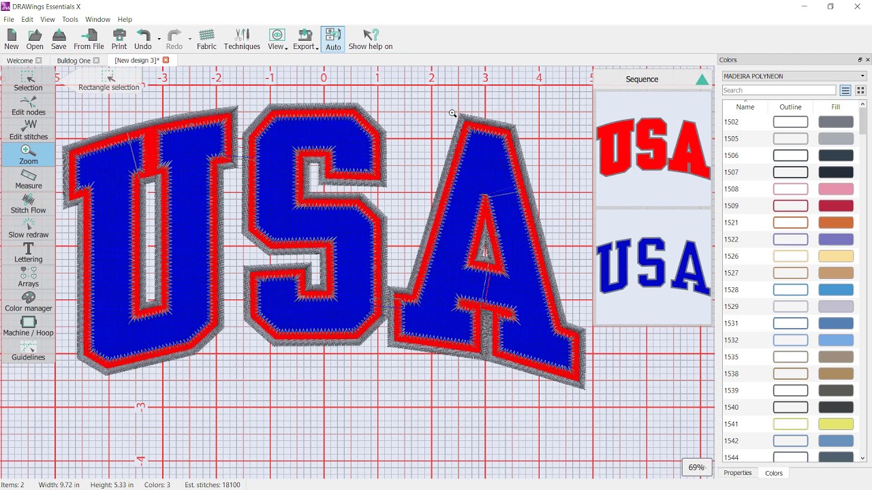The height and width of the screenshot is (490, 872).
Task: Switch to the Properties tab
Action: (738, 473)
